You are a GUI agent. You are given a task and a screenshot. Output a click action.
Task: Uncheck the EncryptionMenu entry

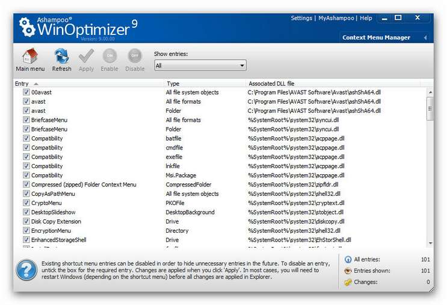[26, 230]
